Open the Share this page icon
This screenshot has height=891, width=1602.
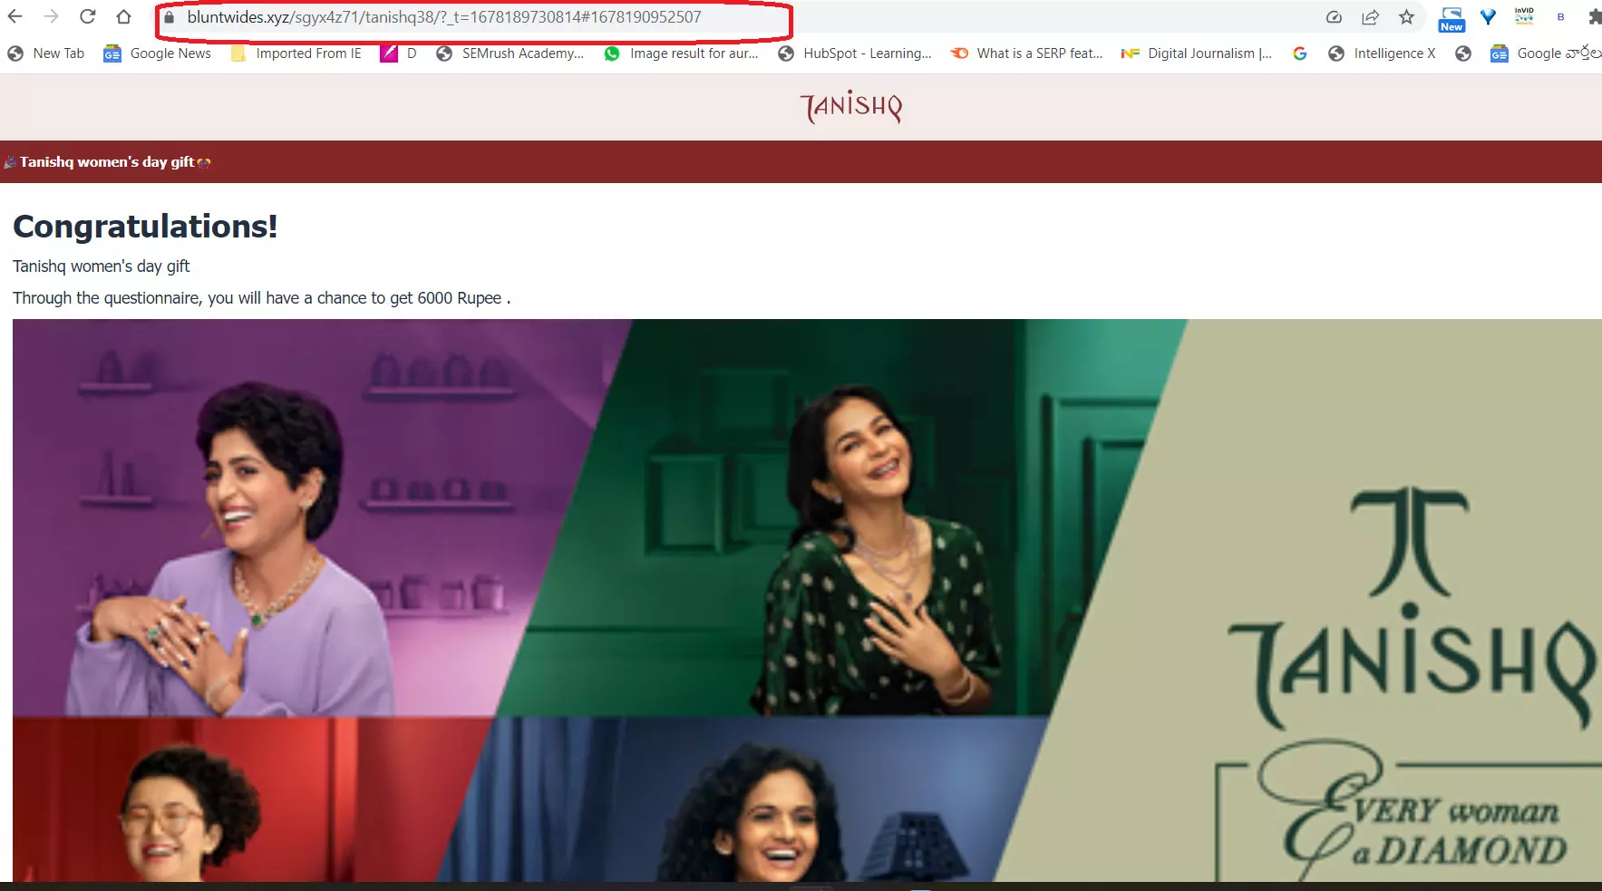click(1370, 17)
